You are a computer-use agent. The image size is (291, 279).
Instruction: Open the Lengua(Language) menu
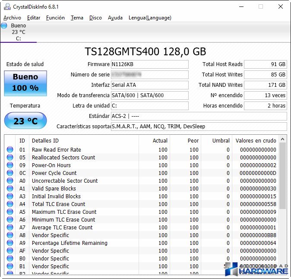tap(150, 18)
